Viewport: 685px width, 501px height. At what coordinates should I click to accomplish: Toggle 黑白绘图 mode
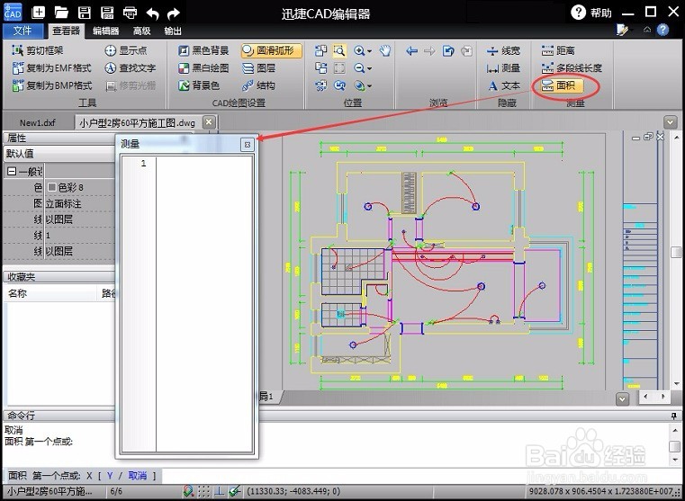coord(203,68)
